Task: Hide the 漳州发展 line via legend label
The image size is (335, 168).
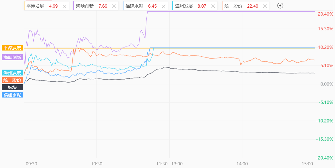Action: [12, 73]
